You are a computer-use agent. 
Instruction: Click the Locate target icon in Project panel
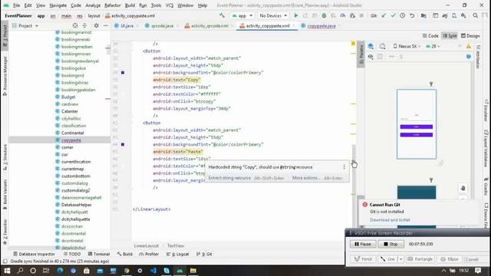75,25
